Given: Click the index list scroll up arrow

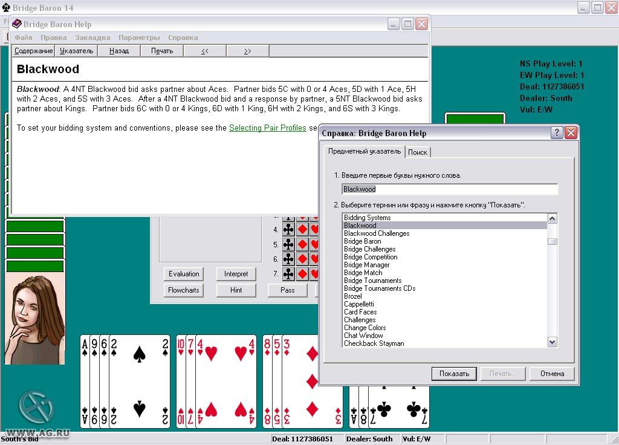Looking at the screenshot, I should (553, 218).
